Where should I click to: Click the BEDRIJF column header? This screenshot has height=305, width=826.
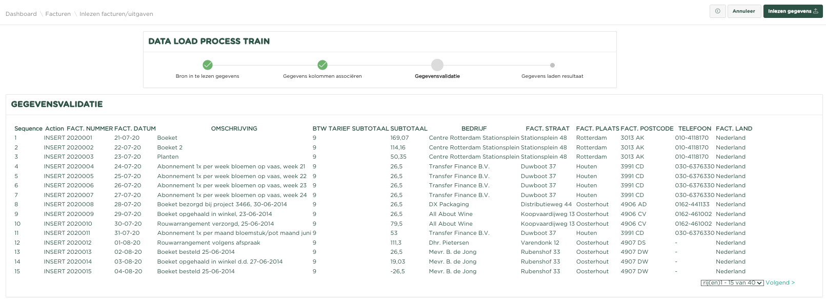point(474,128)
